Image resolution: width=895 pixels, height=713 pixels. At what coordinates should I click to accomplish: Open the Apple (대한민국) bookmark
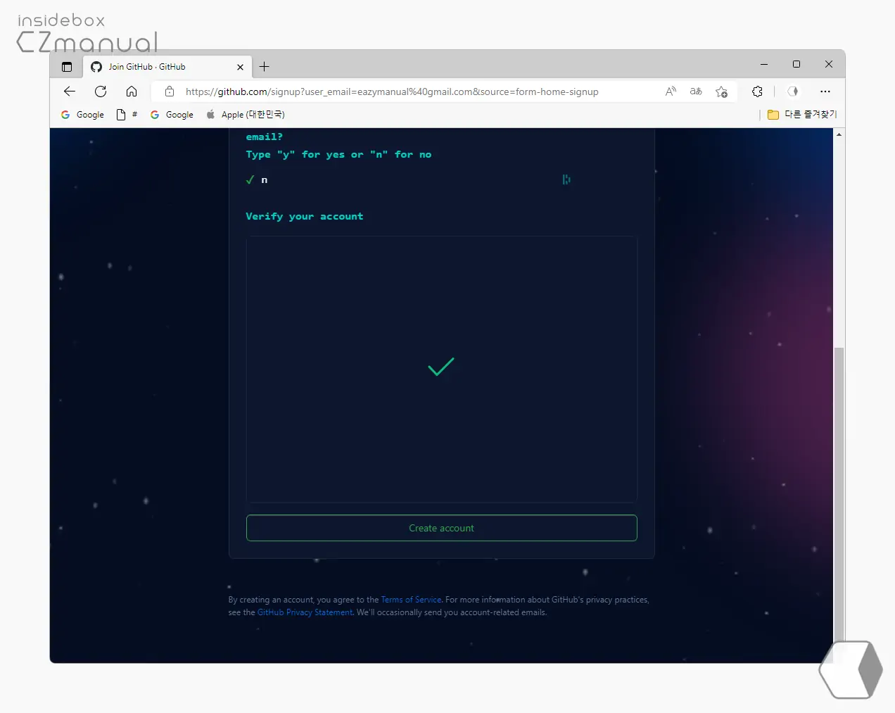coord(245,115)
